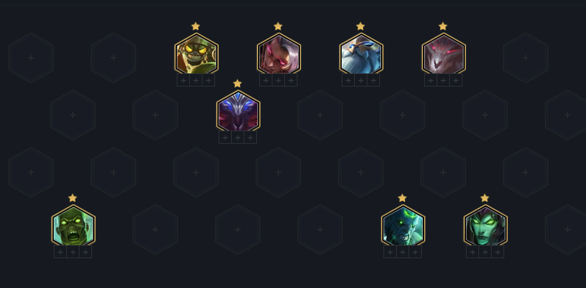This screenshot has width=586, height=288.
Task: Select the green-faced female champion portrait
Action: coord(485,226)
